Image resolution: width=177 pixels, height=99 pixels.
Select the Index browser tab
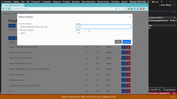pyautogui.click(x=13, y=5)
